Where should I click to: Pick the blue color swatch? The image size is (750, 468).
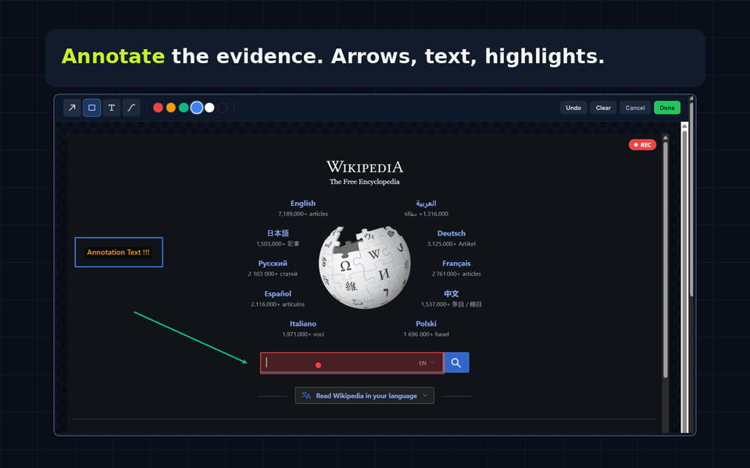(197, 108)
